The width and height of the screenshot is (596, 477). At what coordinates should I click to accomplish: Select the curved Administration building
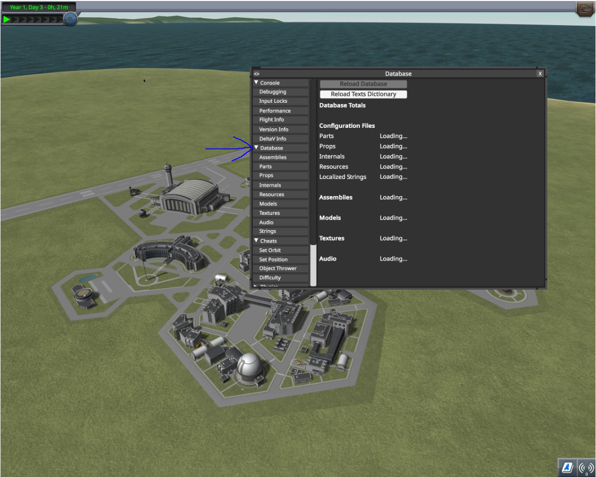[x=170, y=251]
